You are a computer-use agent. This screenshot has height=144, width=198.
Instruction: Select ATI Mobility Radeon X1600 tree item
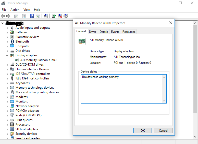[38, 60]
